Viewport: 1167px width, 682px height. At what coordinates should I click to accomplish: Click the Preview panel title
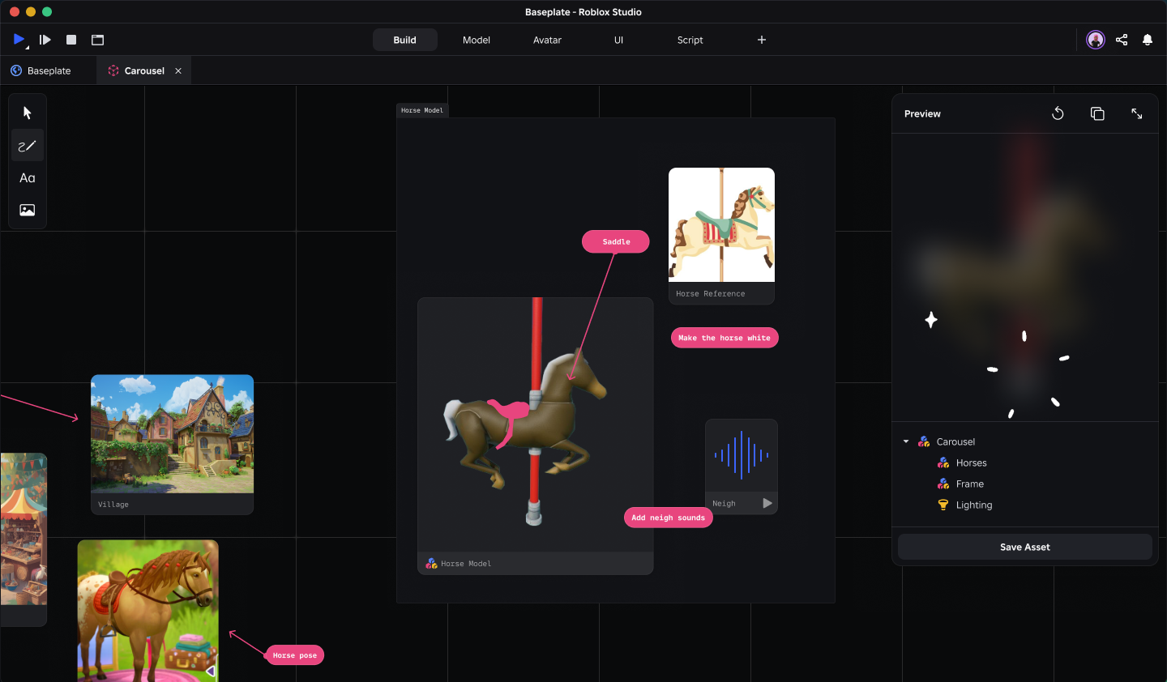point(922,113)
